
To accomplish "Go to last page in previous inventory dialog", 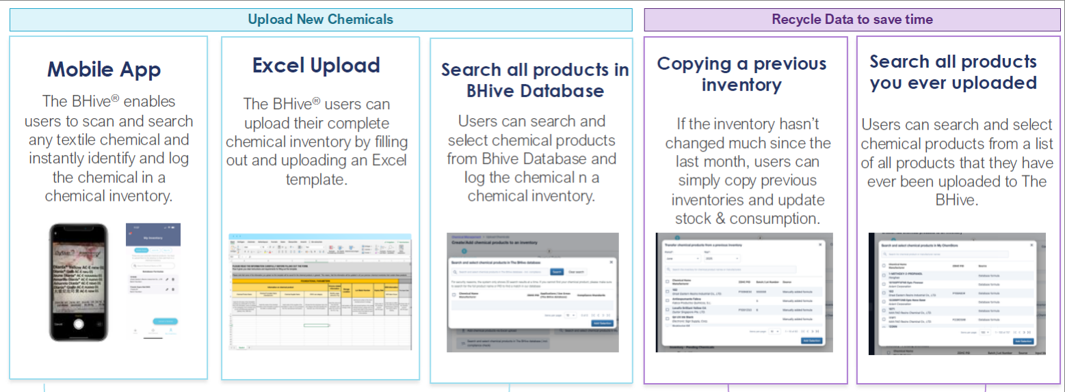I will click(817, 331).
